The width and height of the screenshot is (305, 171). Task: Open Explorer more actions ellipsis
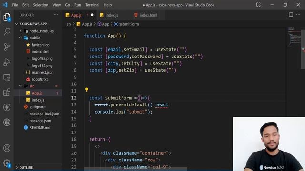pyautogui.click(x=56, y=15)
